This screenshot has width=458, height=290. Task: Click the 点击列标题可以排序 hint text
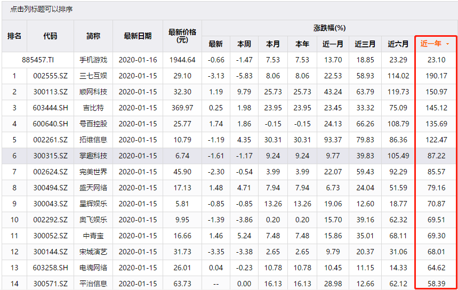pos(41,10)
